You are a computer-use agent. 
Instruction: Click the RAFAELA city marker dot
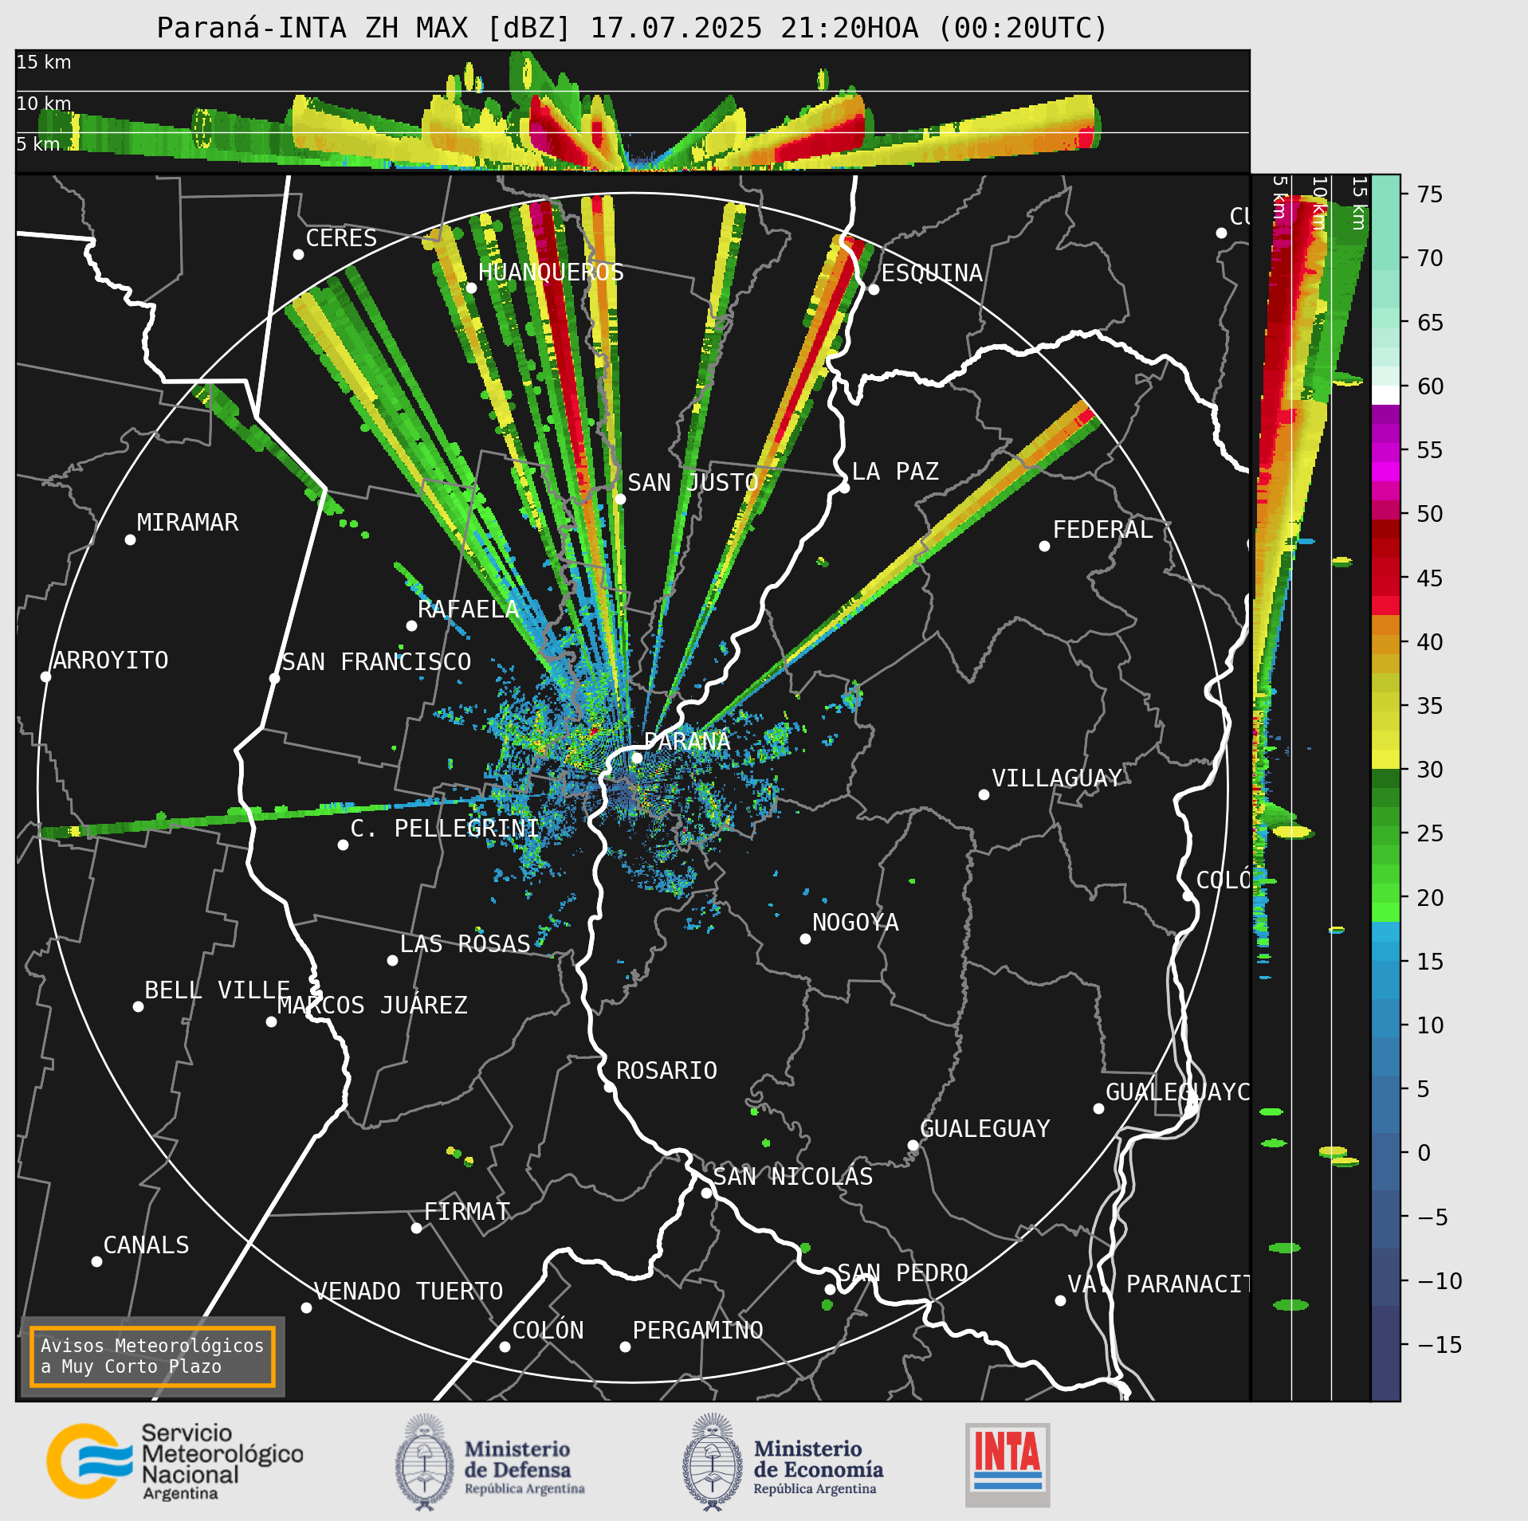pos(411,625)
